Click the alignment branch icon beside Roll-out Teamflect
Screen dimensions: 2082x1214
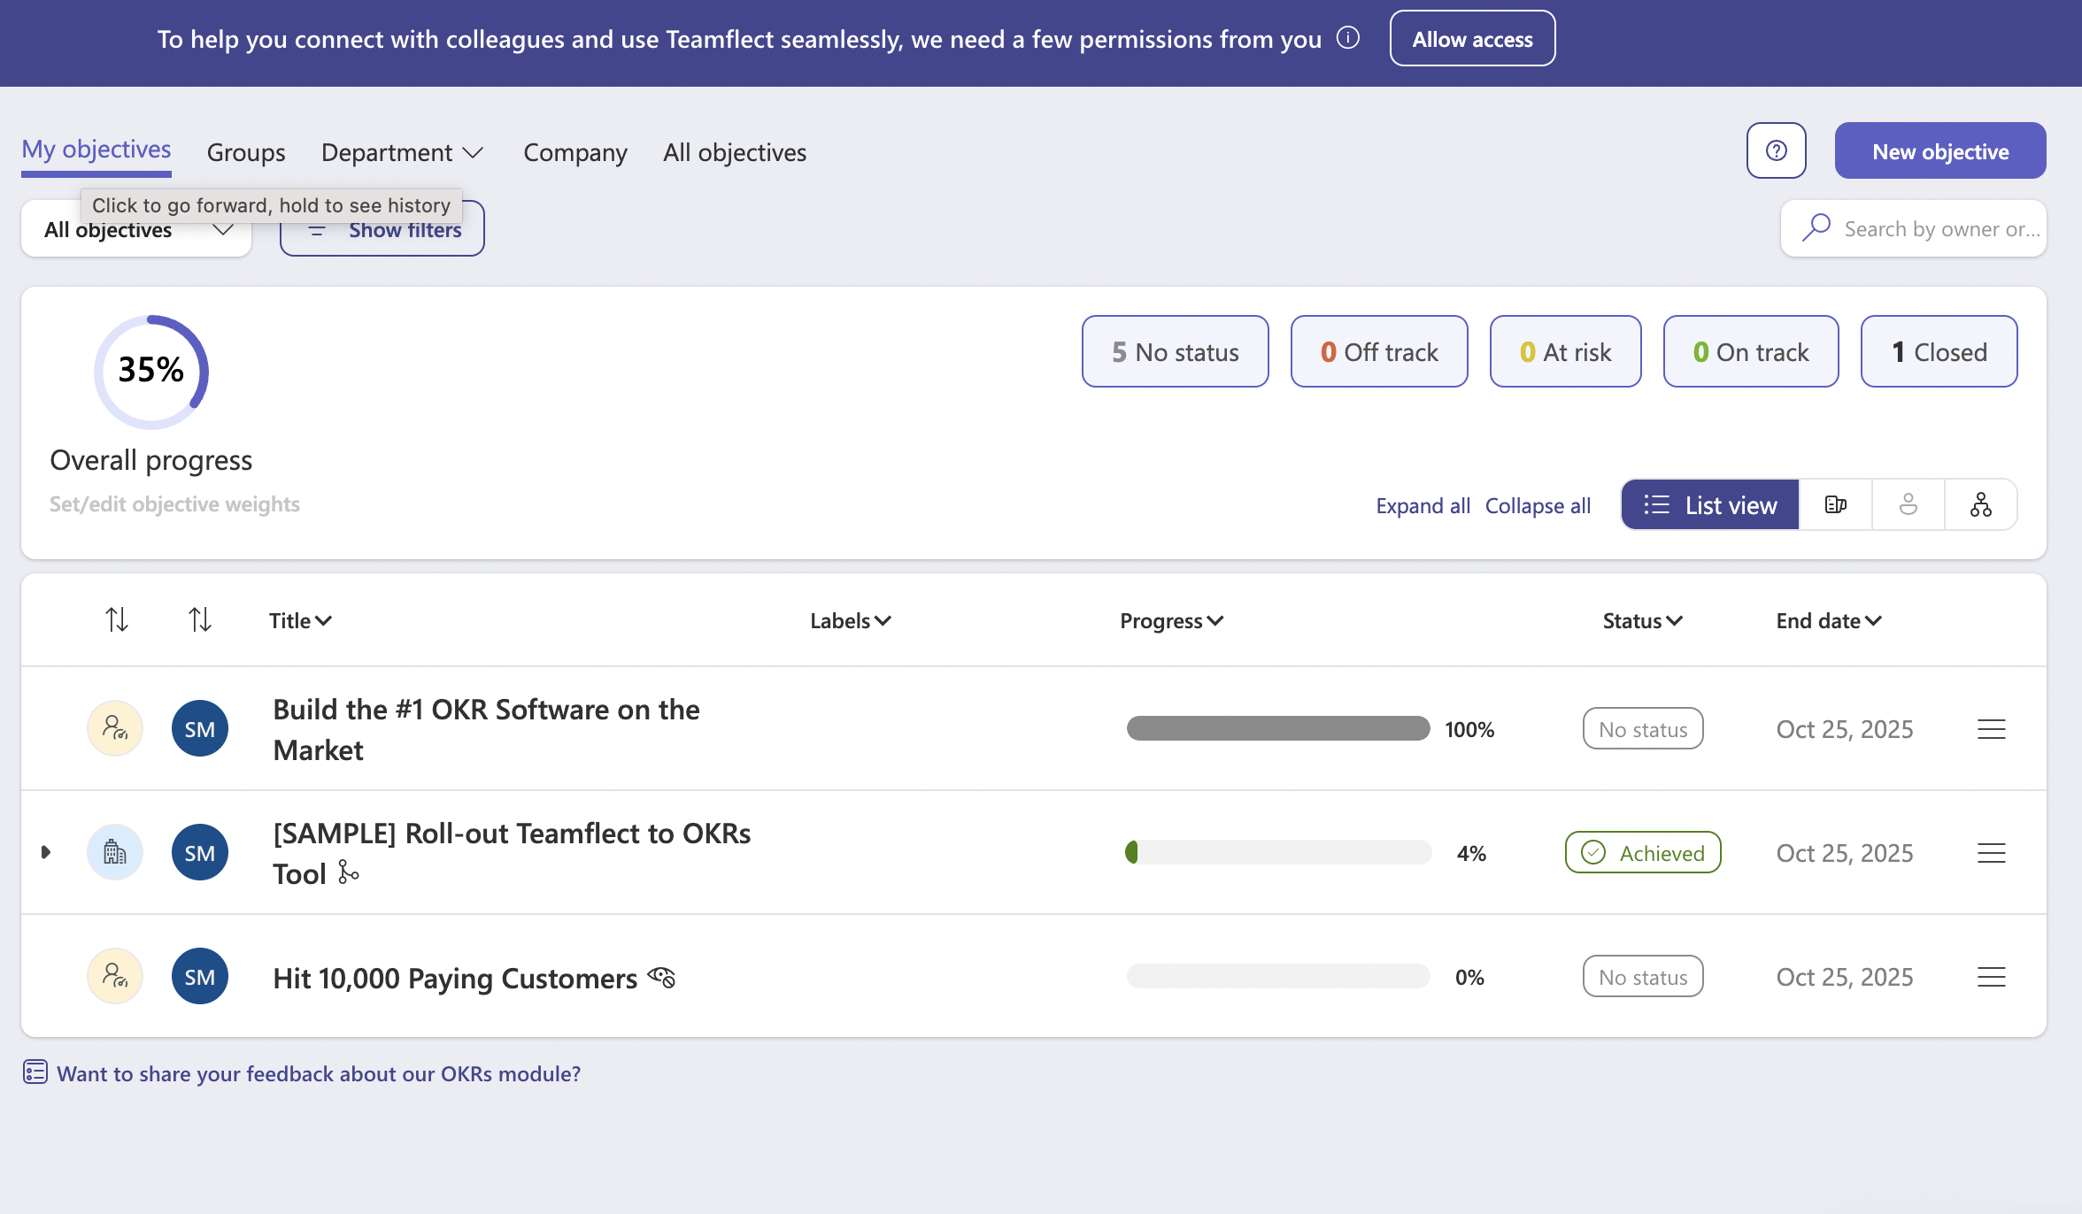(x=349, y=873)
